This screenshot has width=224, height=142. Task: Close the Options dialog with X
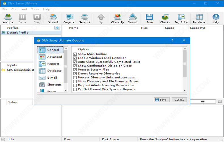(x=184, y=40)
